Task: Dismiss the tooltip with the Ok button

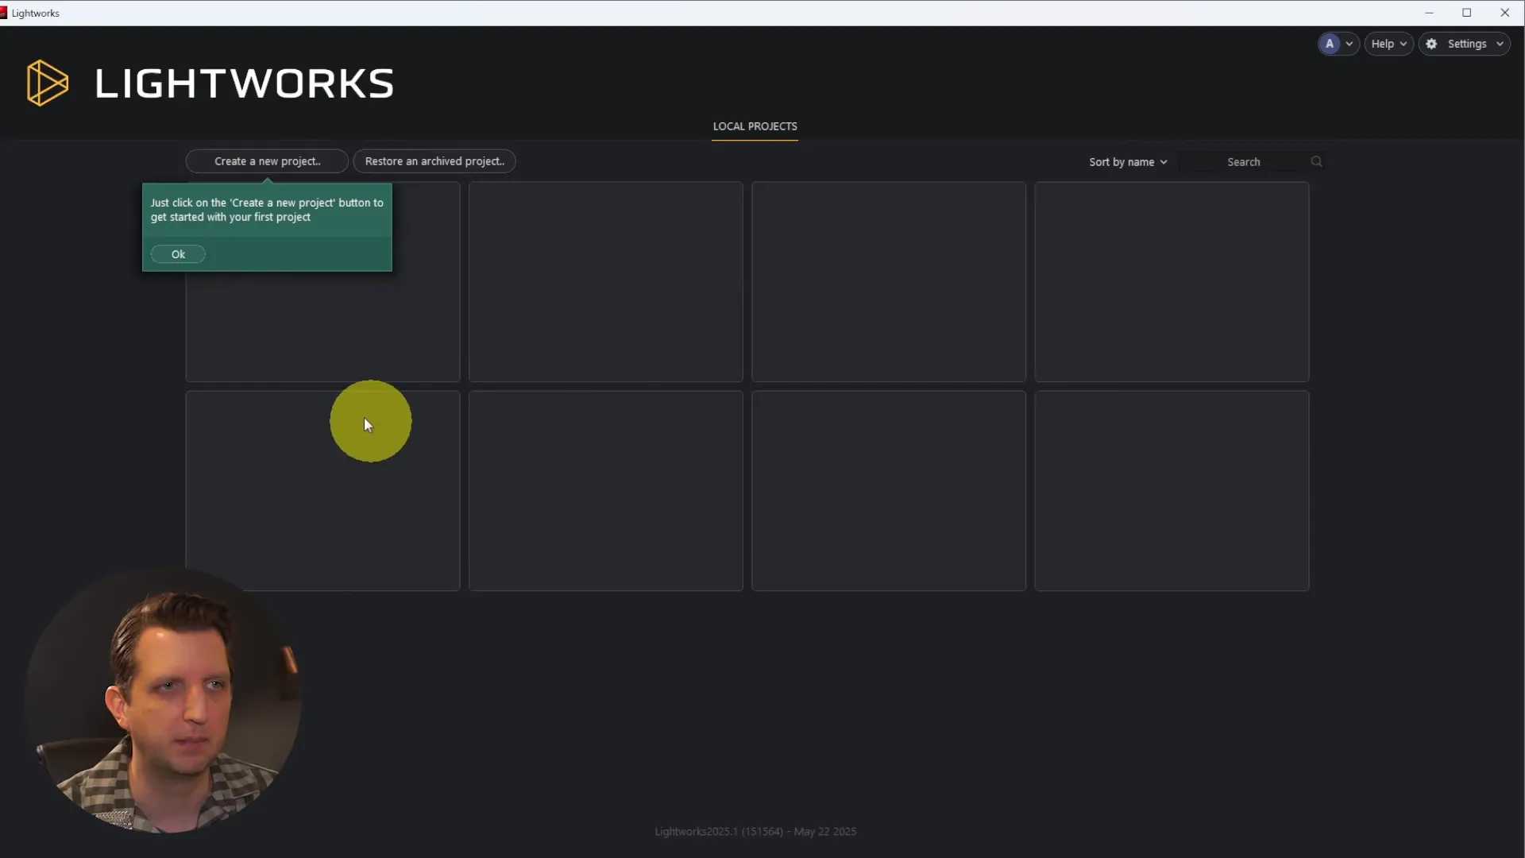Action: (x=178, y=254)
